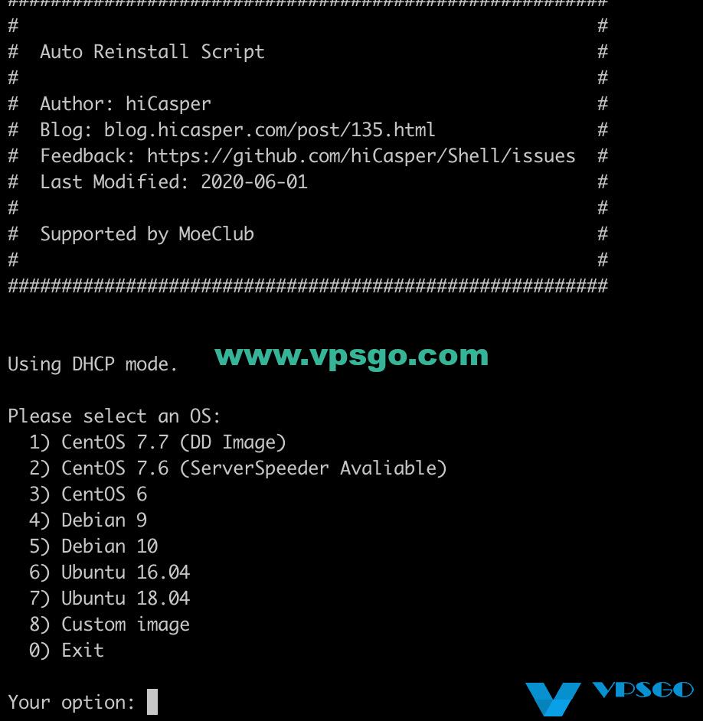Click the Last Modified 2020-06-01 line
The width and height of the screenshot is (703, 721).
[x=174, y=182]
